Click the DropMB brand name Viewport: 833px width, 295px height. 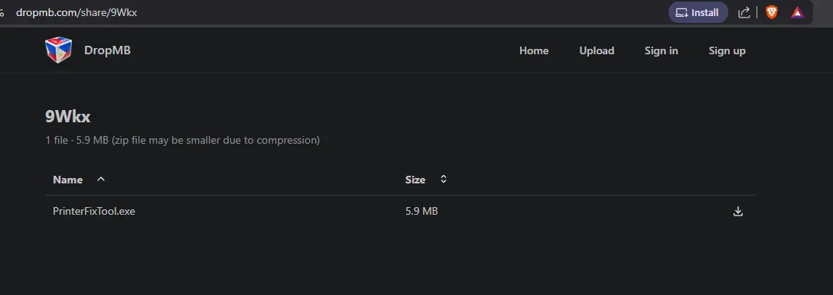click(107, 50)
